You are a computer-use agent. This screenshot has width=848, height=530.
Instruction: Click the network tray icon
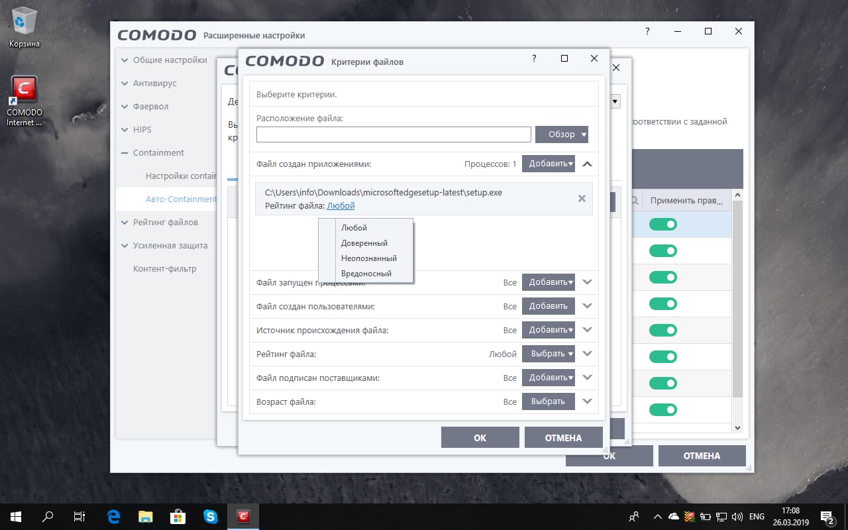point(721,516)
